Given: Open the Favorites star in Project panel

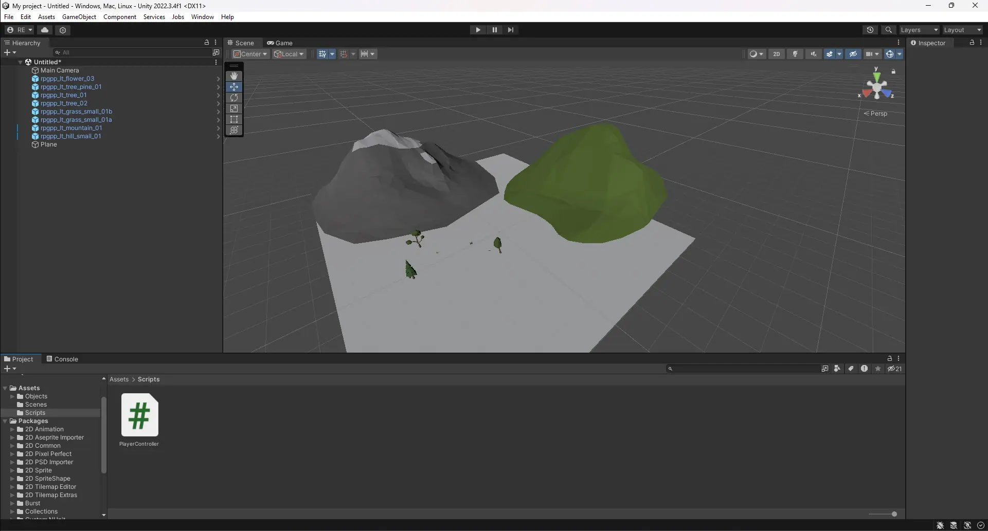Looking at the screenshot, I should pyautogui.click(x=878, y=369).
